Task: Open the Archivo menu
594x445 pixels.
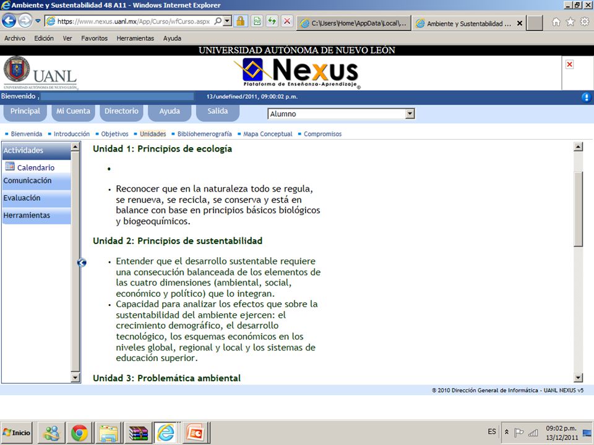Action: click(x=15, y=38)
